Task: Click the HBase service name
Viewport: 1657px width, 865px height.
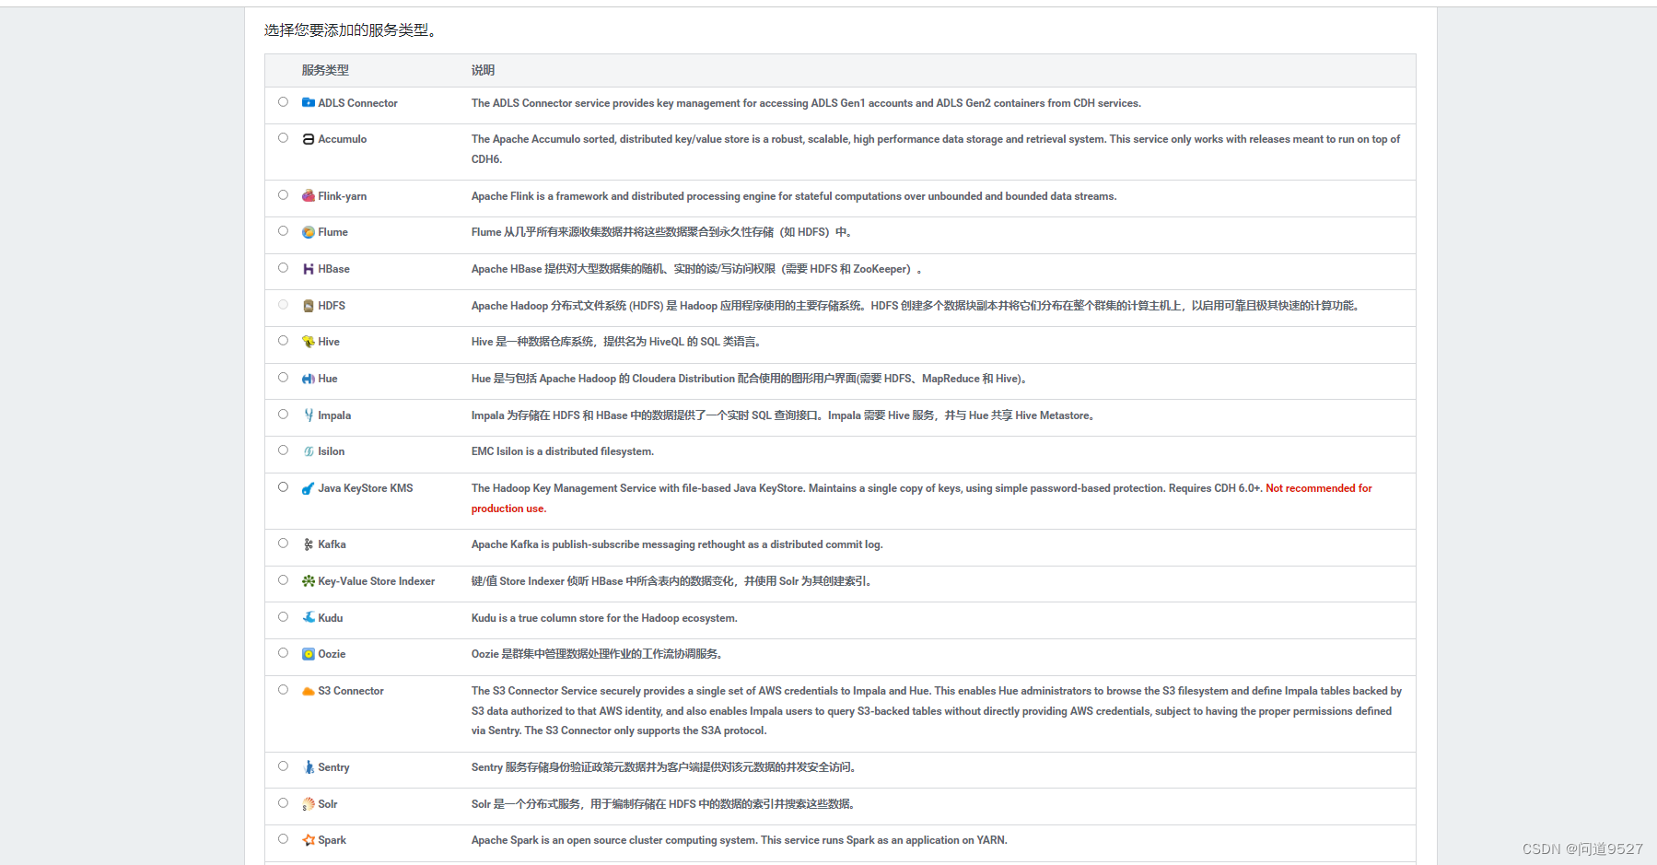Action: [x=333, y=269]
